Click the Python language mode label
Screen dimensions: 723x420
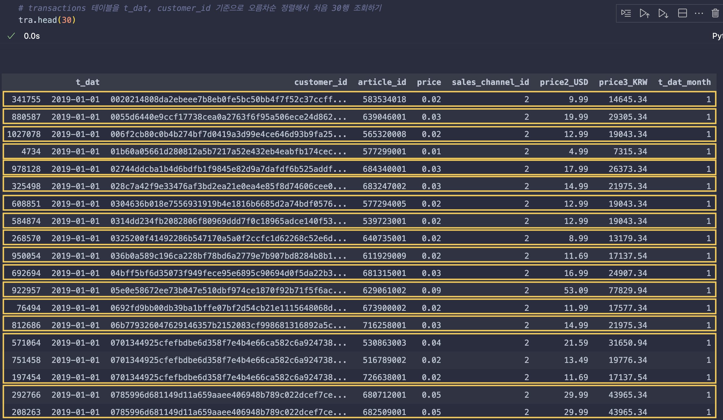coord(717,36)
